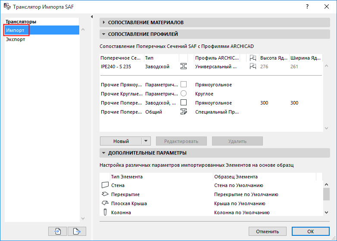The width and height of the screenshot is (337, 241).
Task: Expand the Сопоставление Материалов section
Action: (x=103, y=22)
